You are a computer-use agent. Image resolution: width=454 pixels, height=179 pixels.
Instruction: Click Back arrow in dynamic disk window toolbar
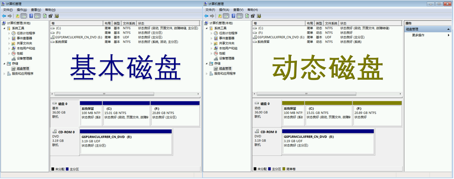(x=206, y=16)
